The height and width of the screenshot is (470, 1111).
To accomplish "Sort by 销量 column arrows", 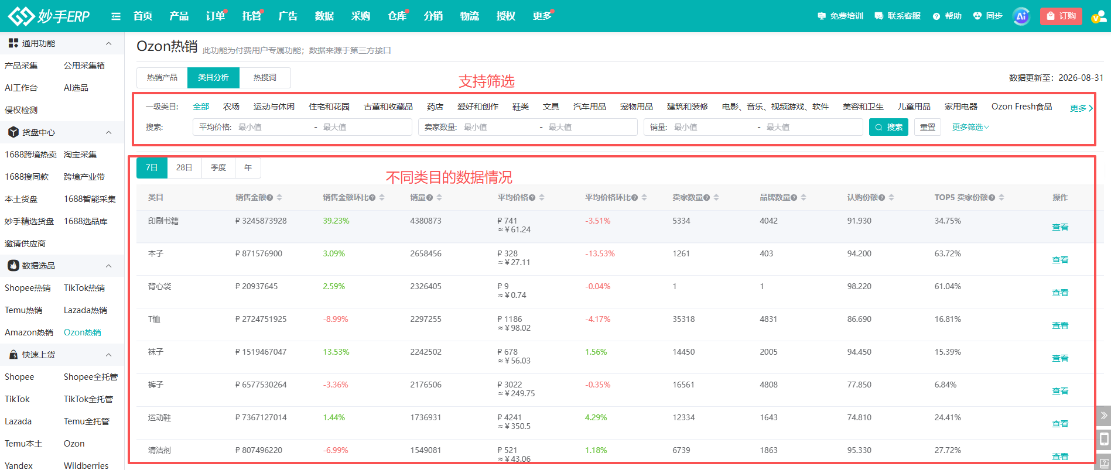I will tap(439, 198).
